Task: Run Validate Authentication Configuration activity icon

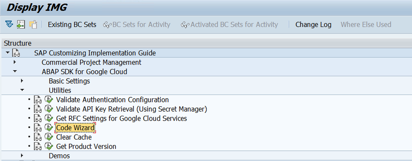Action: tap(49, 100)
